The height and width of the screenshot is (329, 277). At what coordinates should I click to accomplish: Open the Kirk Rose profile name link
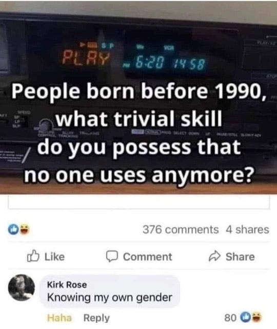pyautogui.click(x=67, y=285)
